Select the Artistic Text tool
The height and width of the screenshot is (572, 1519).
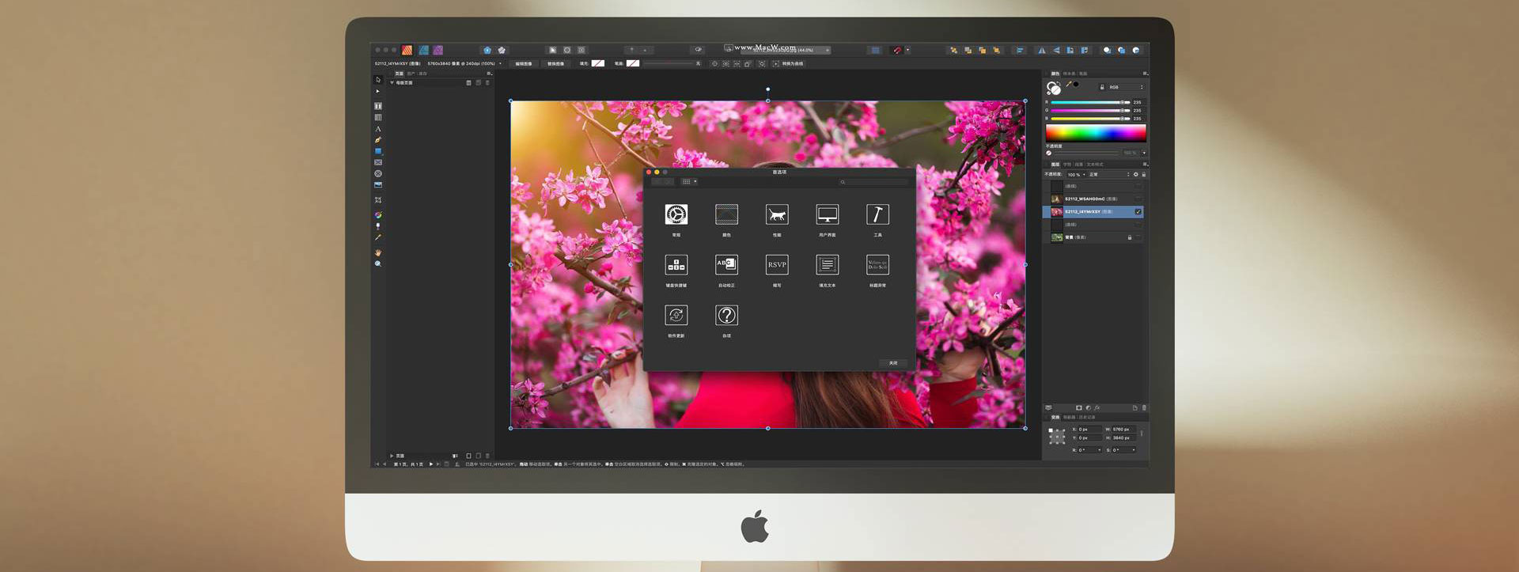pos(378,129)
